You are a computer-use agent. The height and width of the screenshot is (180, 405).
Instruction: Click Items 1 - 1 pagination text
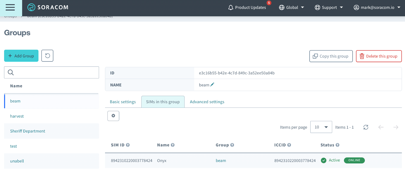click(x=344, y=127)
